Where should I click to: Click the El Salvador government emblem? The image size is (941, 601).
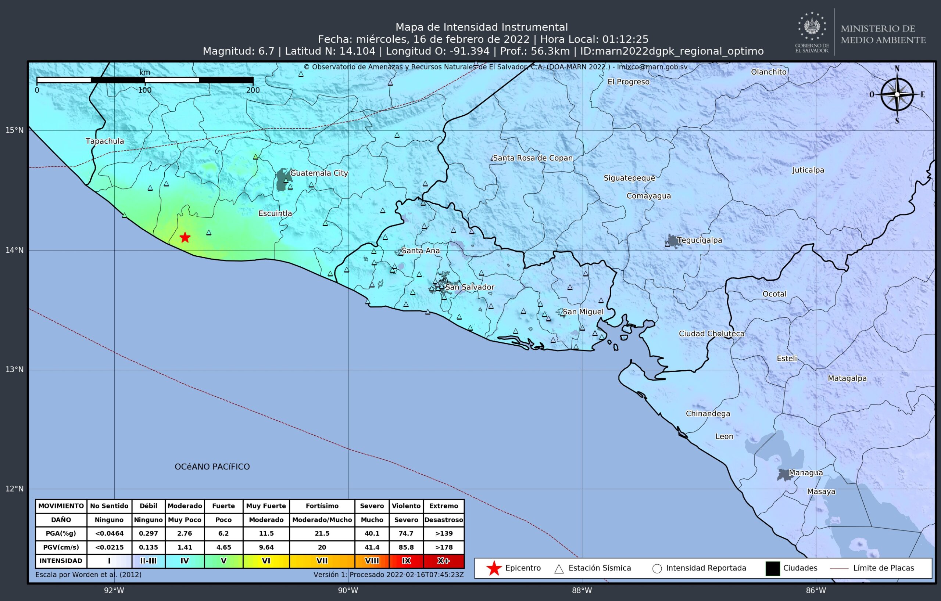tap(812, 27)
